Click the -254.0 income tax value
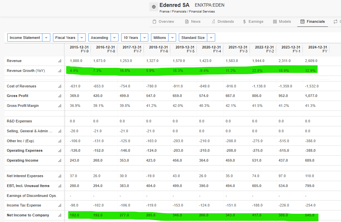 click(x=311, y=205)
